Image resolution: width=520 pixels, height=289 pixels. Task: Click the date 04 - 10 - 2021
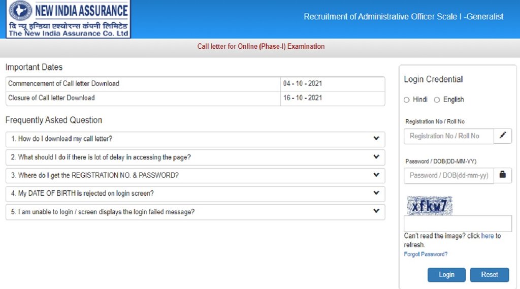[303, 84]
